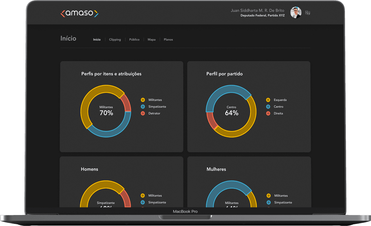This screenshot has height=226, width=371.
Task: Click the 'Homens' card title
Action: [x=89, y=169]
